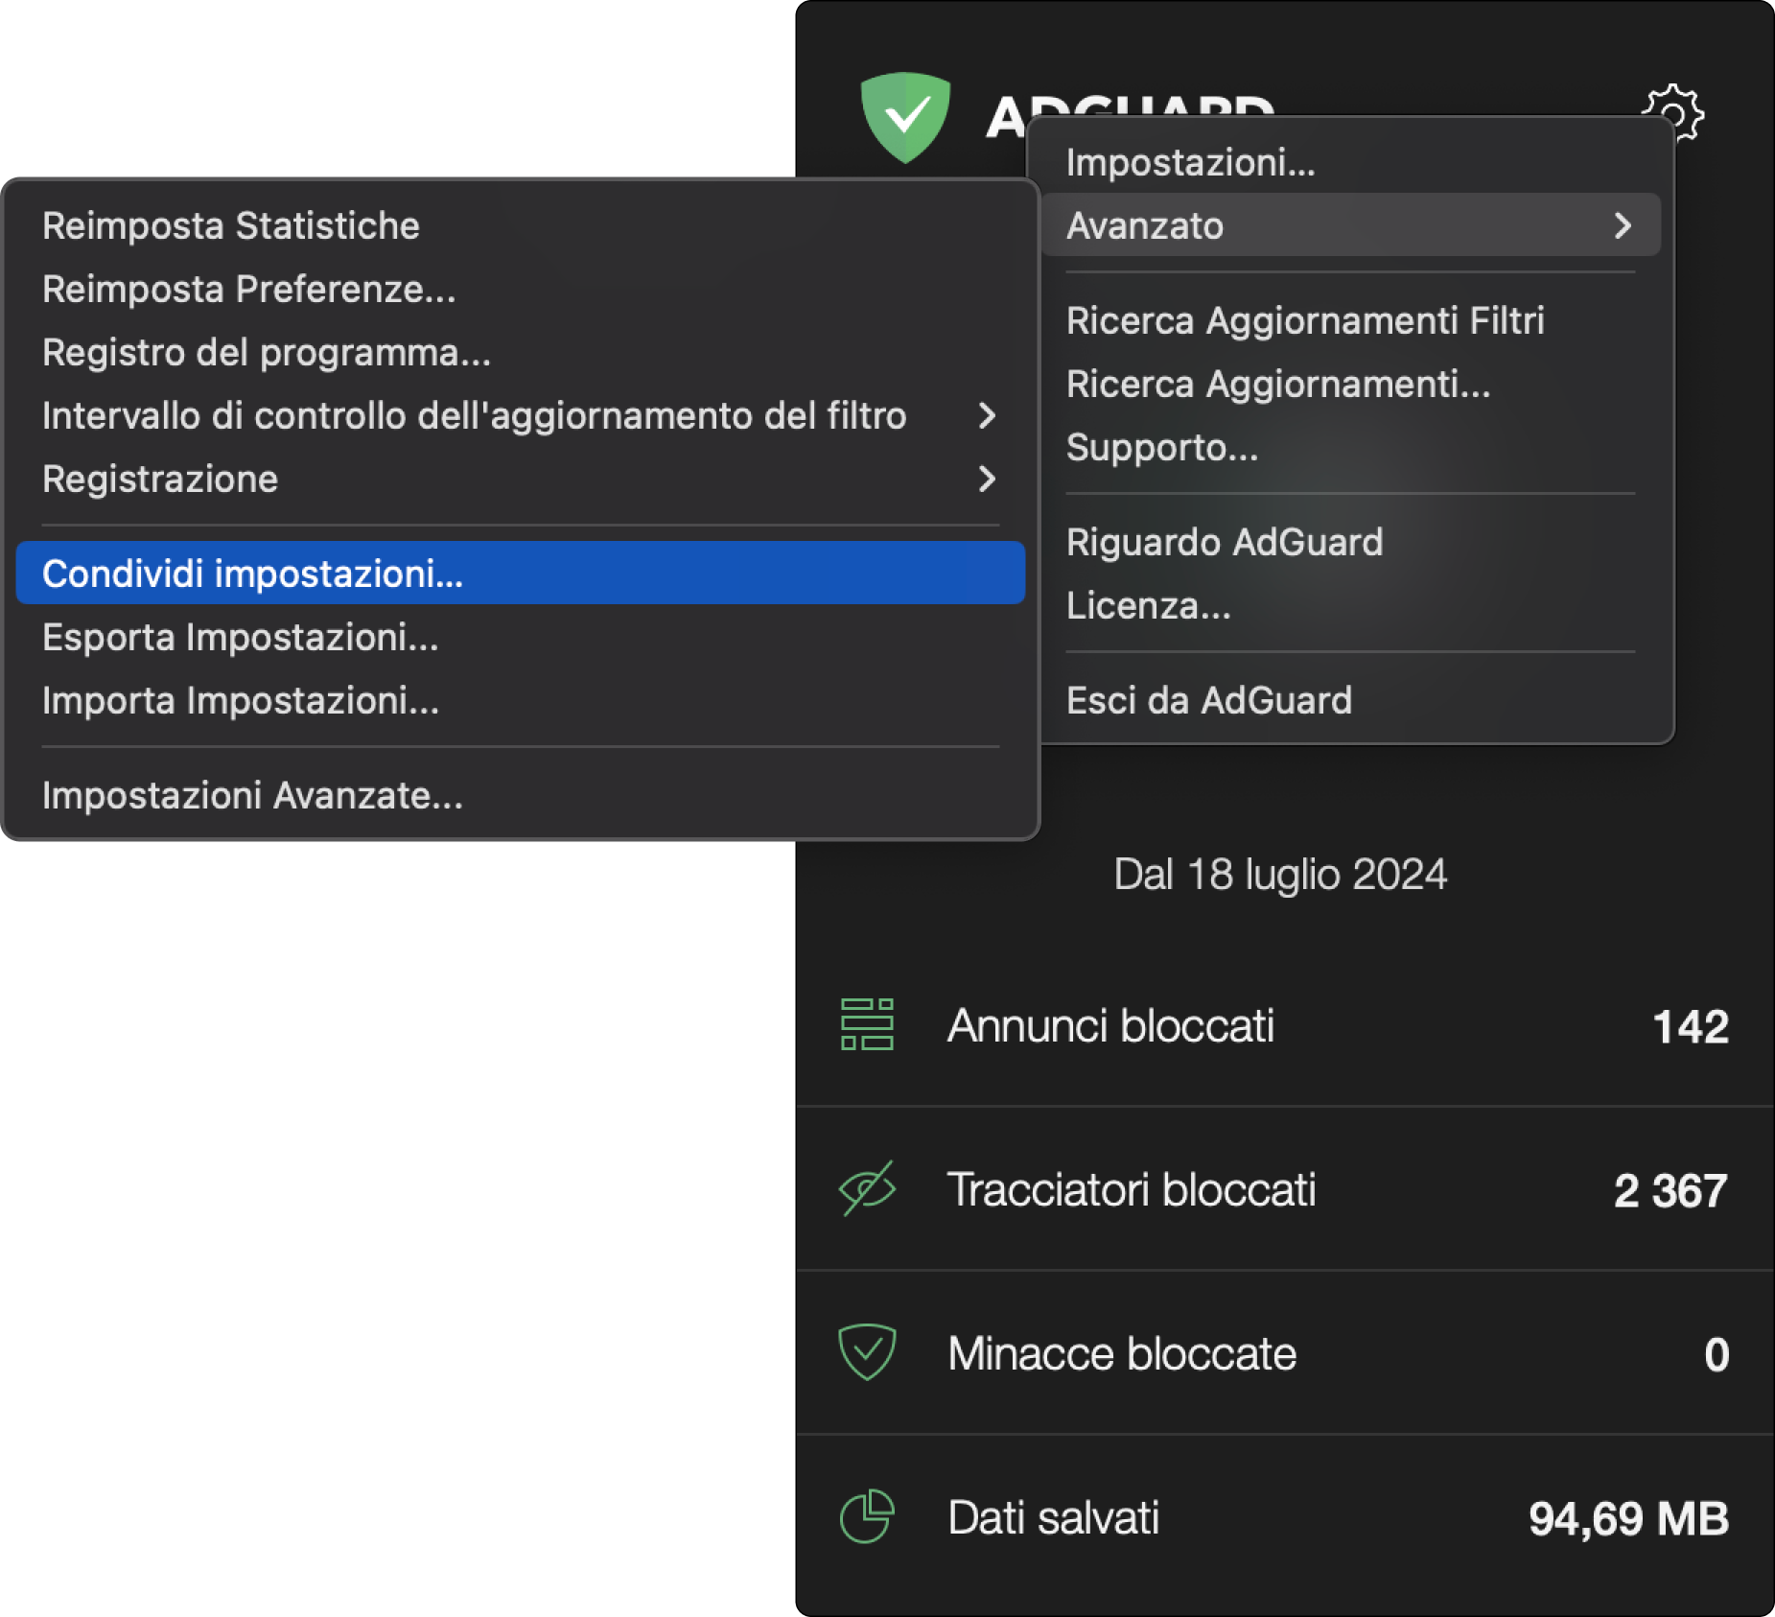Screen dimensions: 1775x1617
Task: Open Registro del programma...
Action: pyautogui.click(x=521, y=352)
